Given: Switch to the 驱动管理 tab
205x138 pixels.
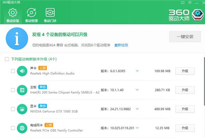Looking at the screenshot, I should point(31,15).
